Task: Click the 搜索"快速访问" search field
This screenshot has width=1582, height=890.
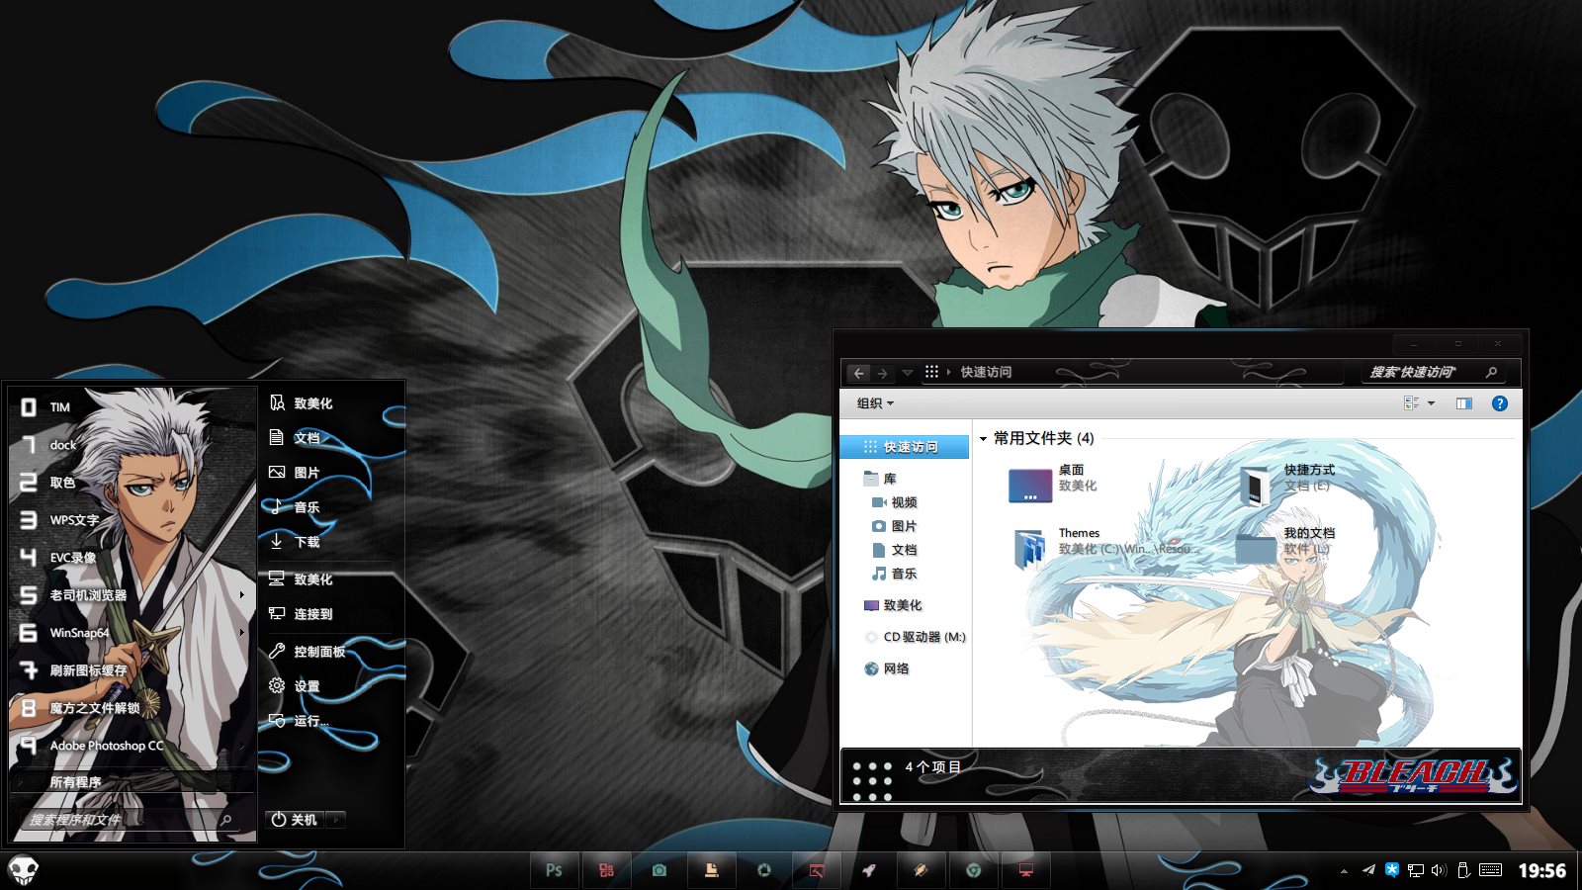Action: 1424,373
